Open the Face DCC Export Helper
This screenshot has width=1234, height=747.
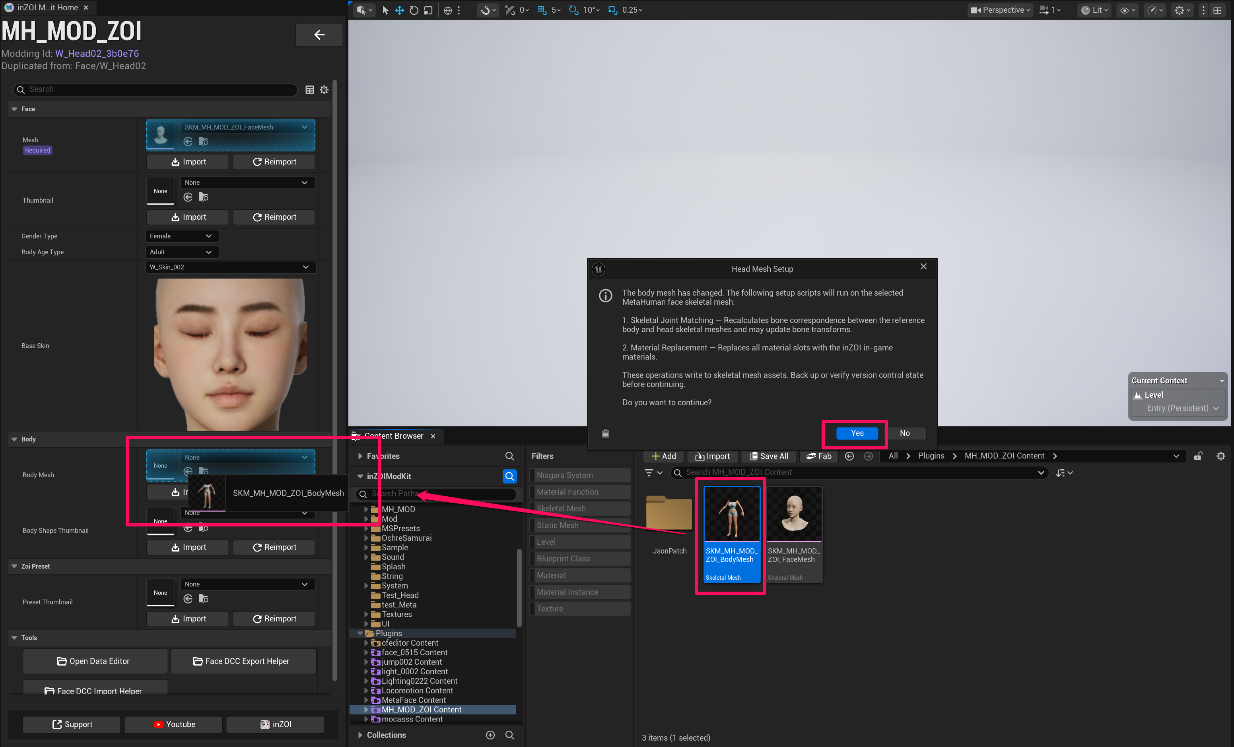[x=243, y=661]
